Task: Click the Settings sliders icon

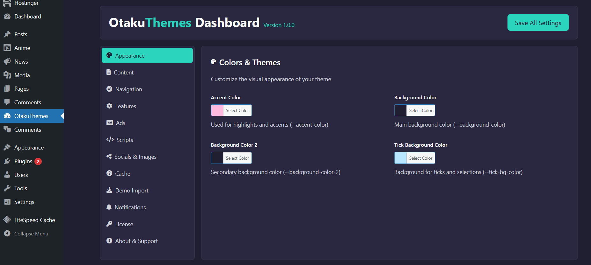Action: click(7, 202)
